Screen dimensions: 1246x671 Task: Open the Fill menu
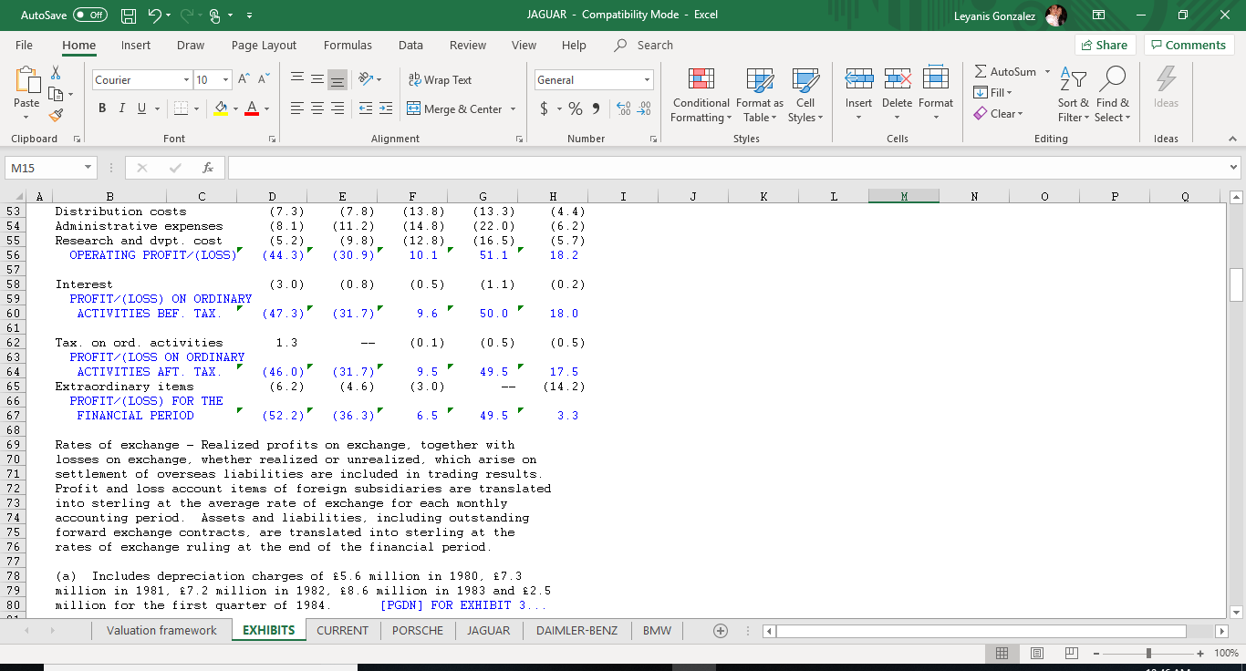[993, 92]
